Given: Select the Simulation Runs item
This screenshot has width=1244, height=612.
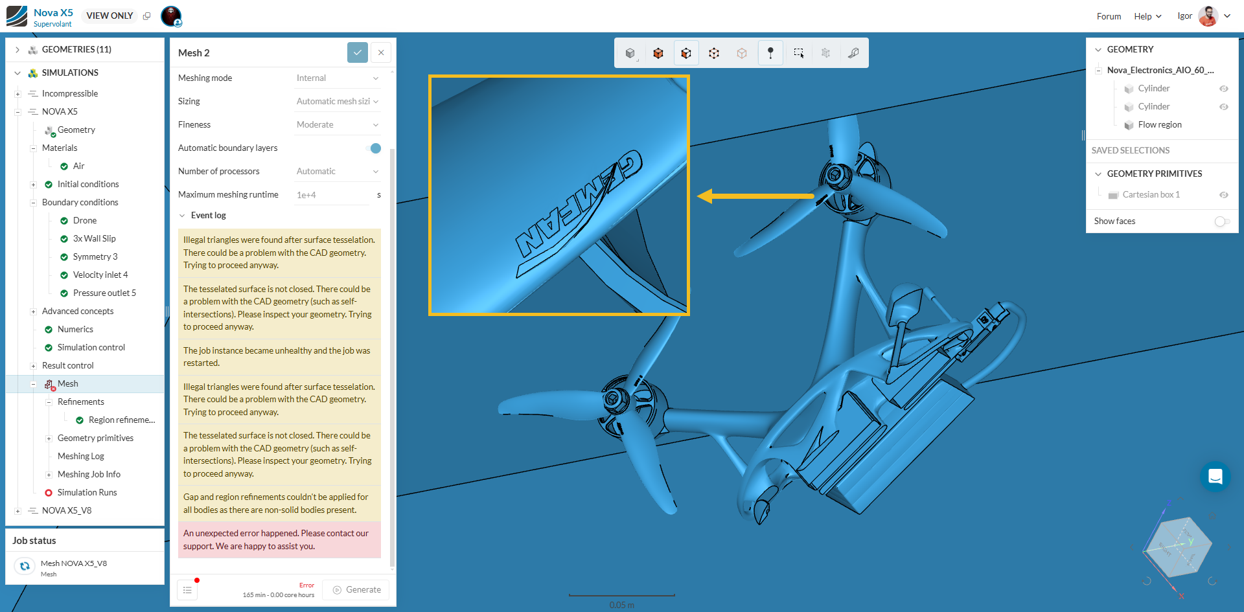Looking at the screenshot, I should pos(87,493).
